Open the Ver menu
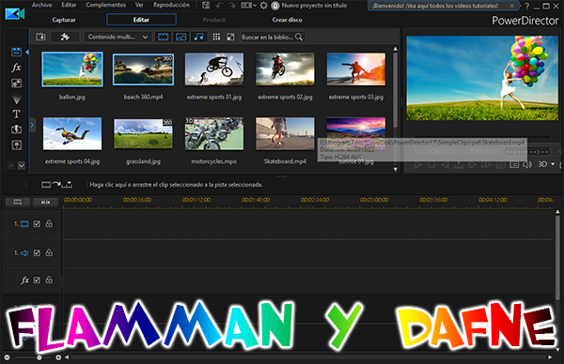The height and width of the screenshot is (364, 564). click(x=139, y=5)
